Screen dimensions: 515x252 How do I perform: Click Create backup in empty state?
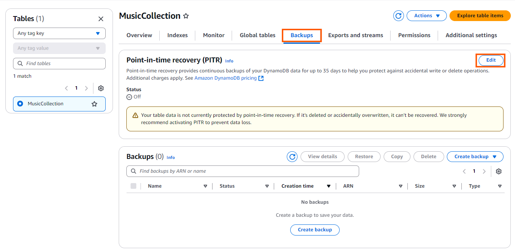pos(315,230)
